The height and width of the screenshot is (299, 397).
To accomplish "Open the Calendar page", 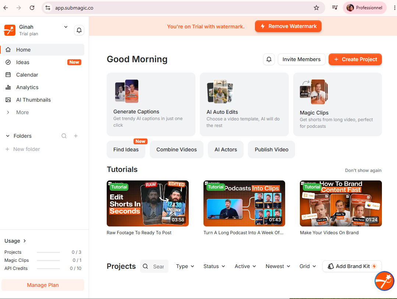I will [43, 75].
